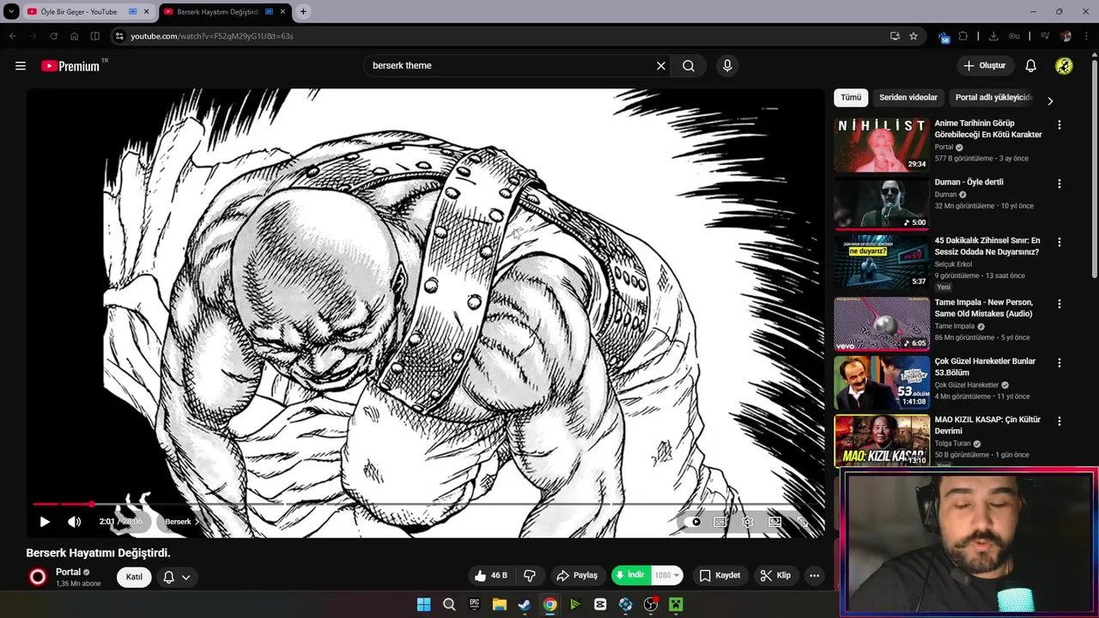
Task: Select Portal adlı yükleyiciden chip
Action: tap(994, 98)
